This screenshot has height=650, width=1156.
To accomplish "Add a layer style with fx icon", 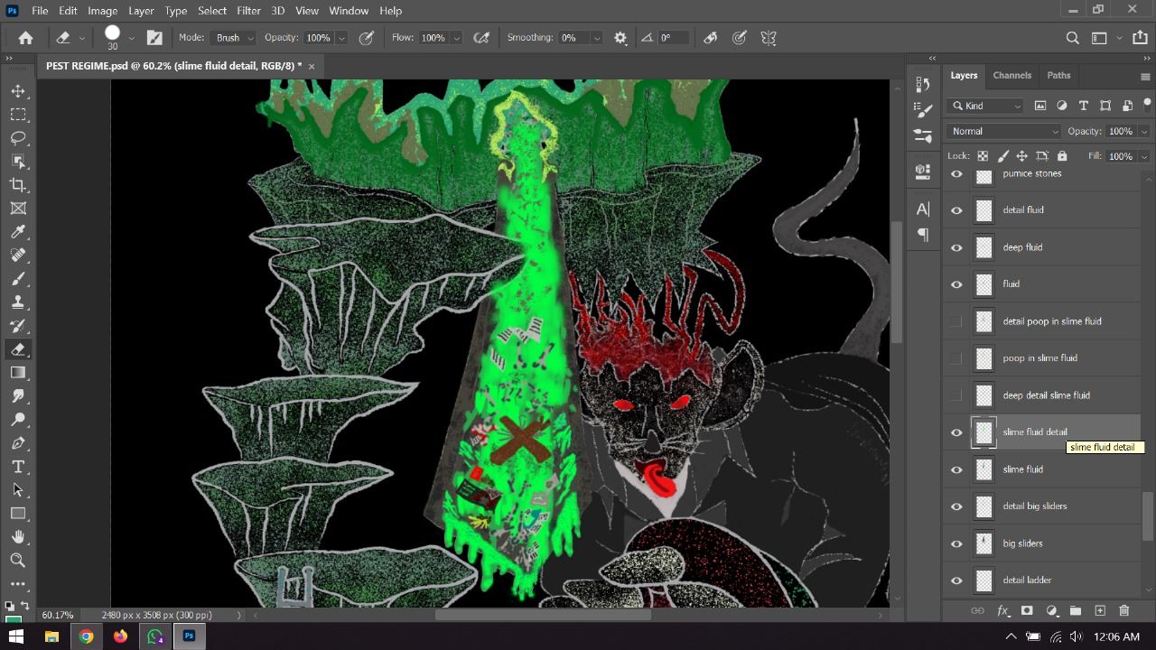I will point(1002,611).
